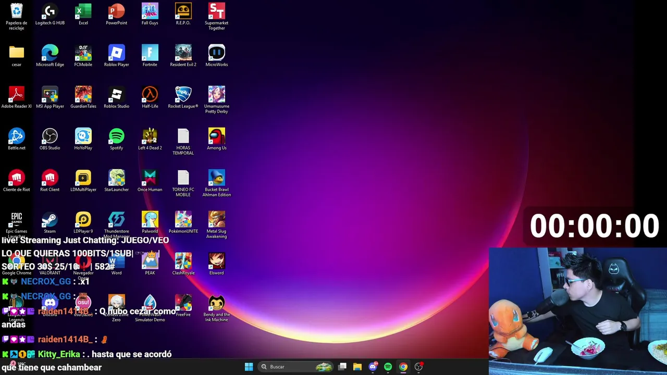Select the LDMultiPlayer desktop icon
The width and height of the screenshot is (667, 375).
83,181
